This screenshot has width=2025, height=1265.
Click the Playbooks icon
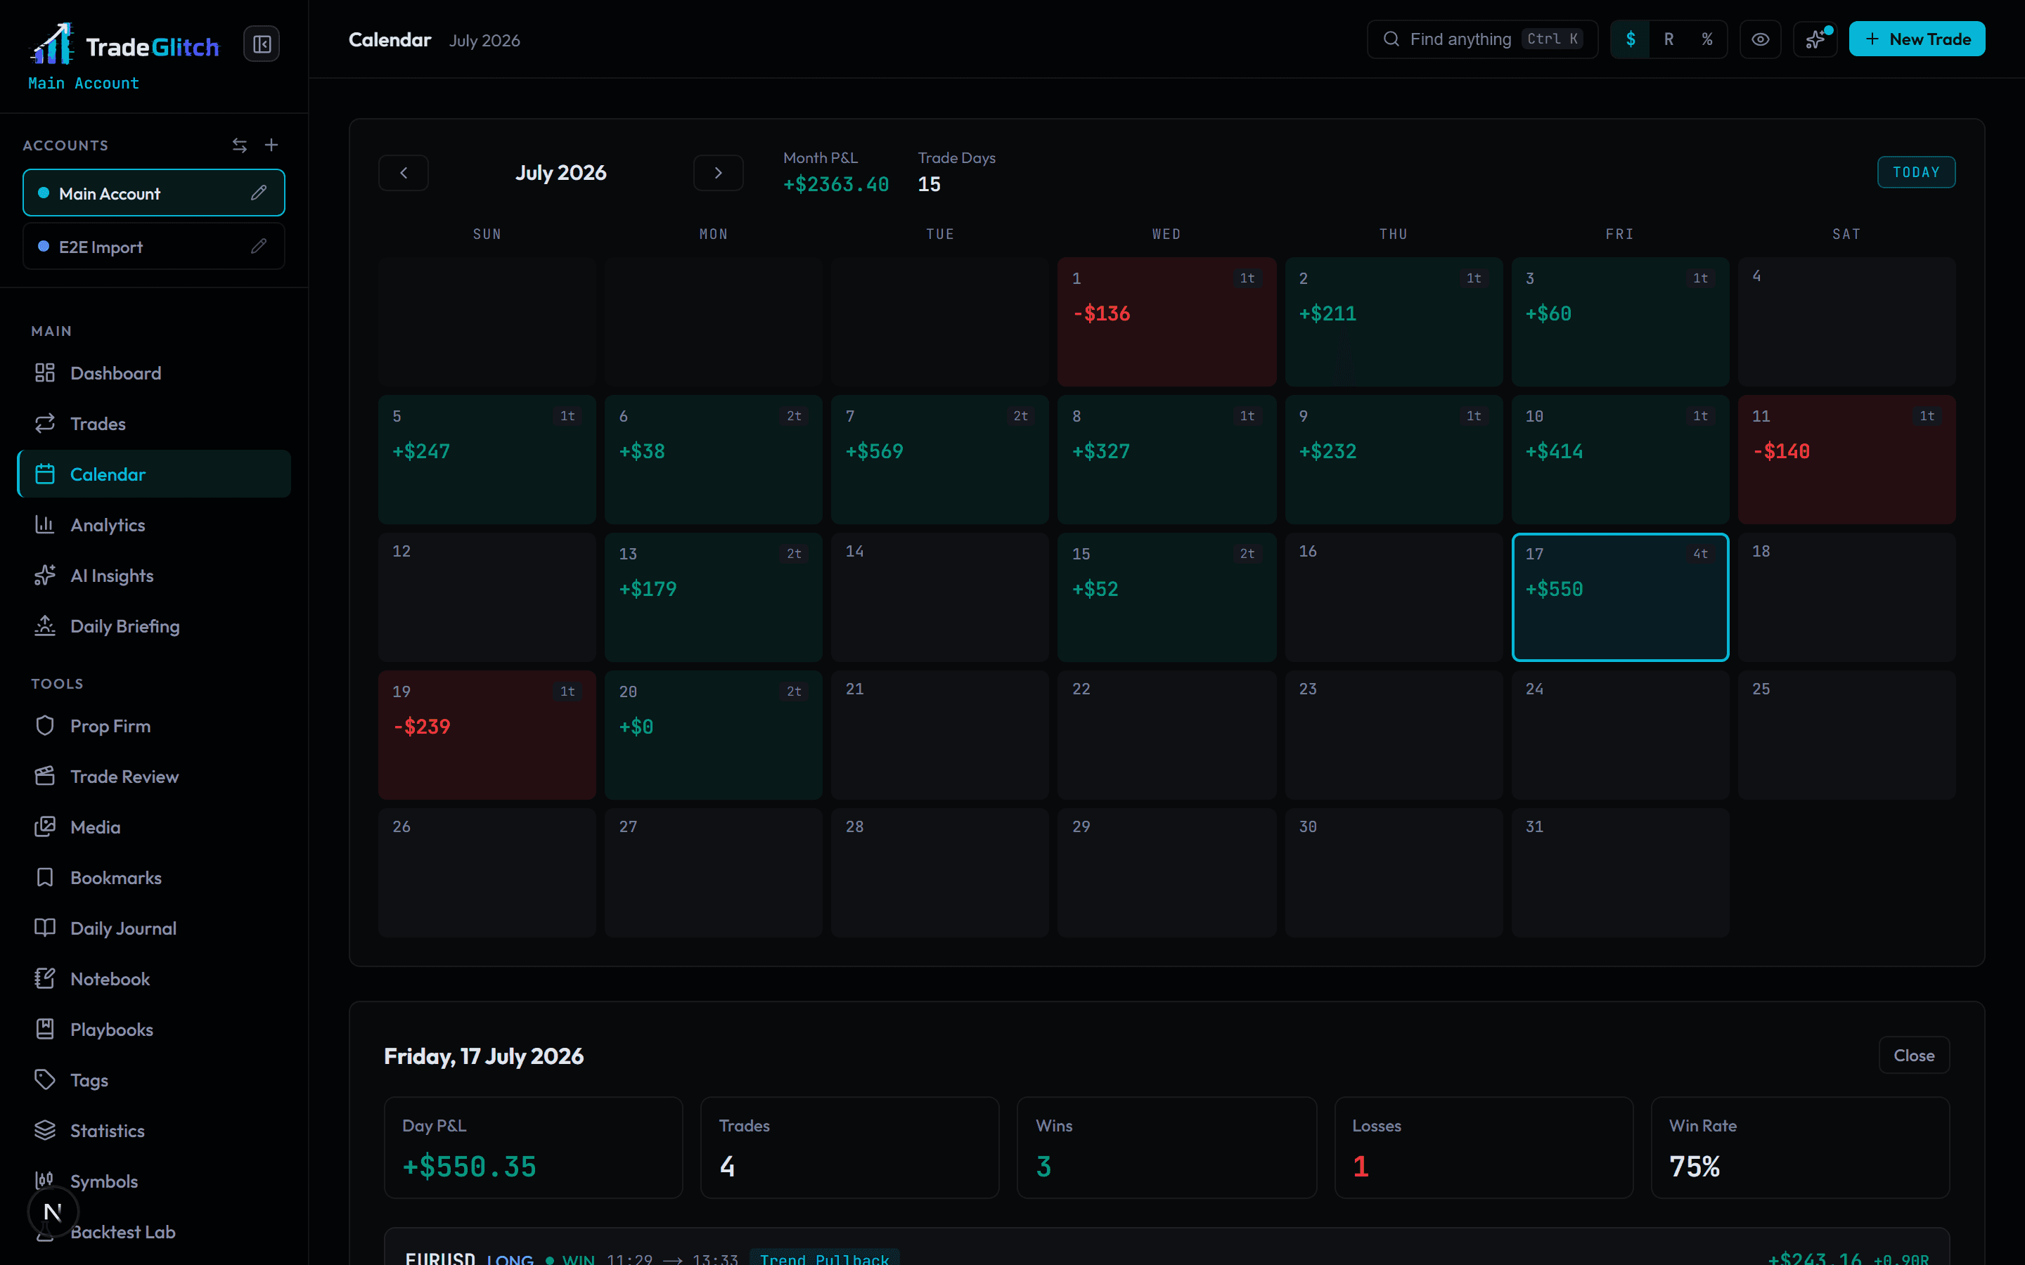[45, 1030]
